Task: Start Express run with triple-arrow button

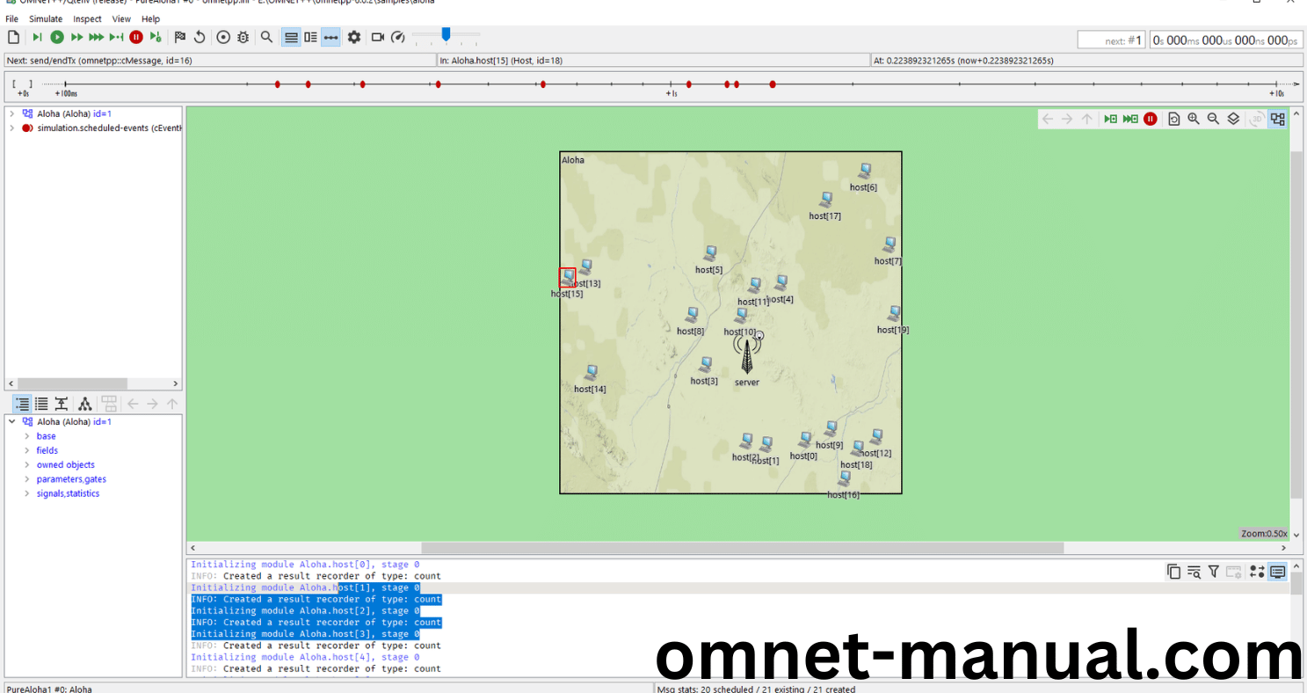Action: click(96, 37)
